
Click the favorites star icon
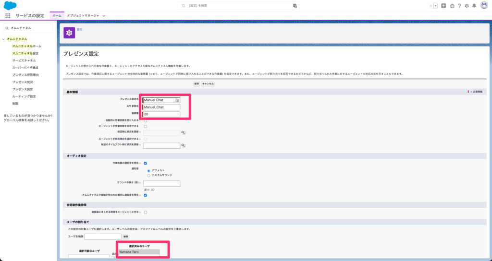pos(430,6)
